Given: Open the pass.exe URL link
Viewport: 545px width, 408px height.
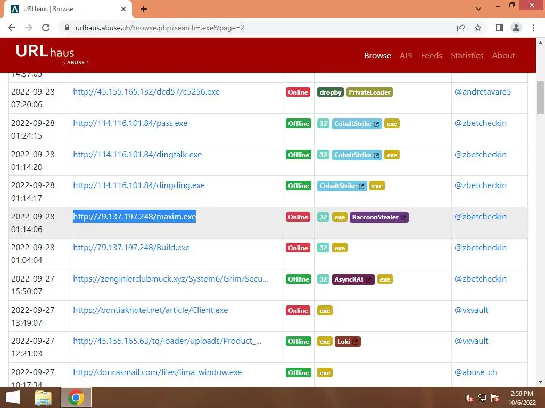Looking at the screenshot, I should click(x=130, y=123).
